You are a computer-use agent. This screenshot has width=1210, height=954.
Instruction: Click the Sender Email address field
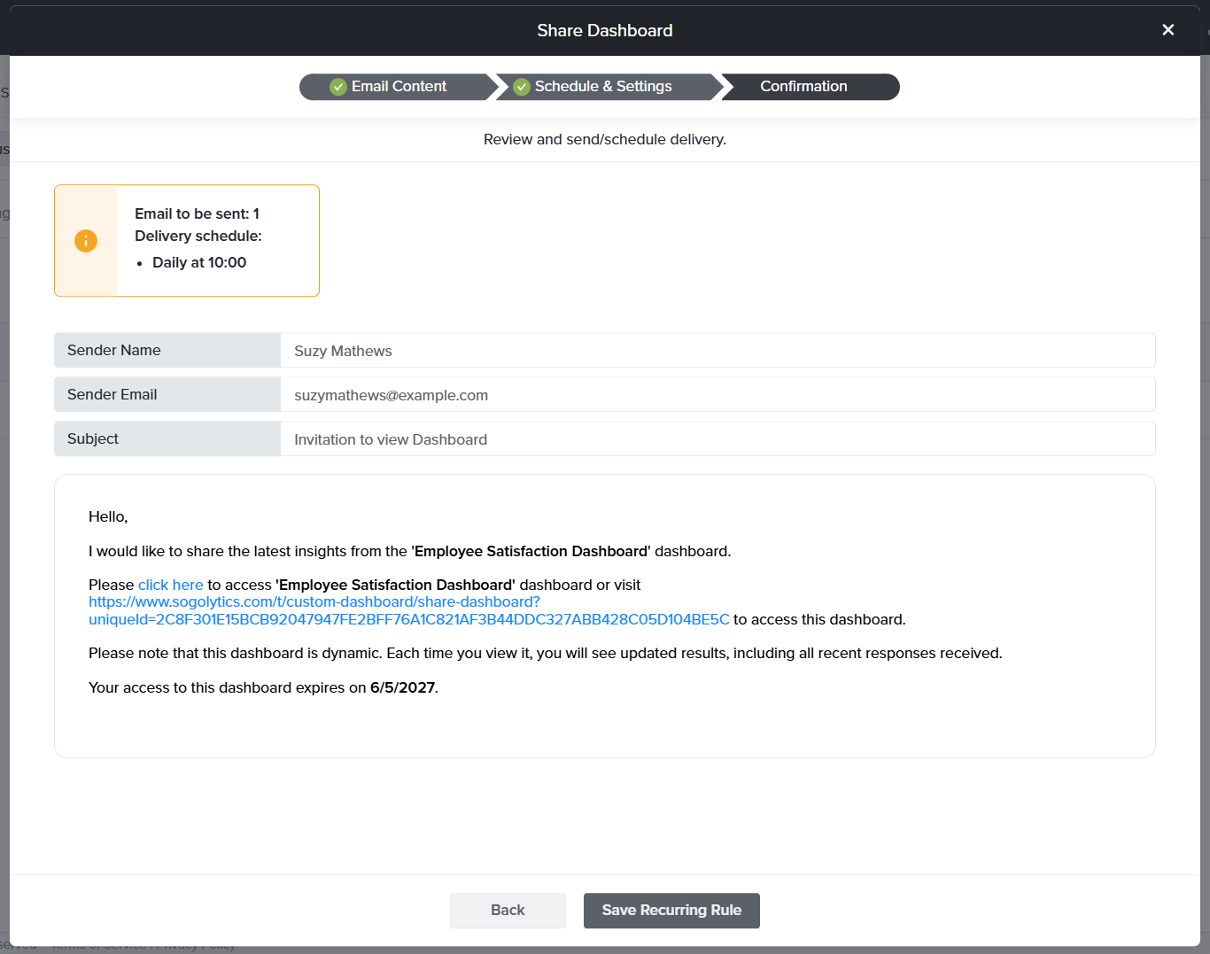pyautogui.click(x=717, y=395)
